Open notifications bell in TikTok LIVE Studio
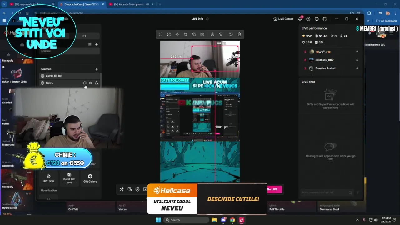400x225 pixels. pos(300,19)
